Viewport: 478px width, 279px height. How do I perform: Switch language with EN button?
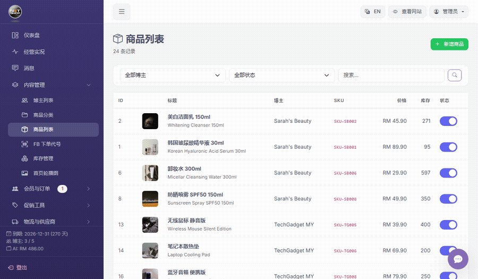pyautogui.click(x=373, y=12)
